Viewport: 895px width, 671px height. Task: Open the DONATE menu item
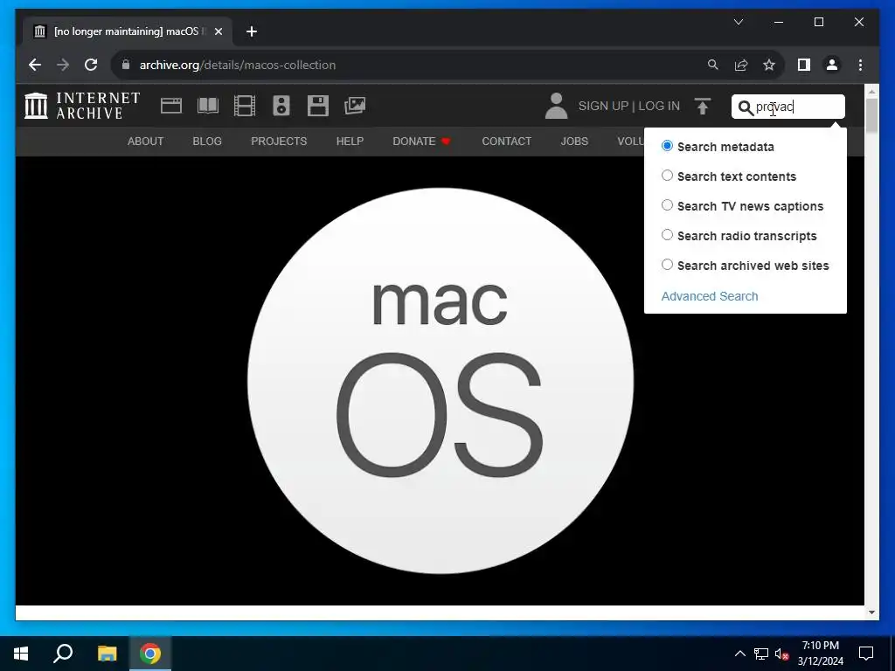point(422,141)
